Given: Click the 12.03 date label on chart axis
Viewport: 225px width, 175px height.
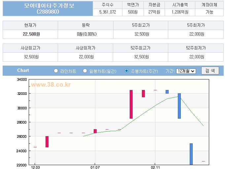Looking at the screenshot, I should coord(35,167).
